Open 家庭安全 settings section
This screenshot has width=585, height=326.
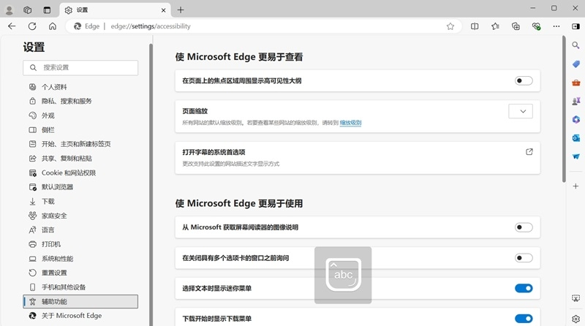tap(80, 216)
